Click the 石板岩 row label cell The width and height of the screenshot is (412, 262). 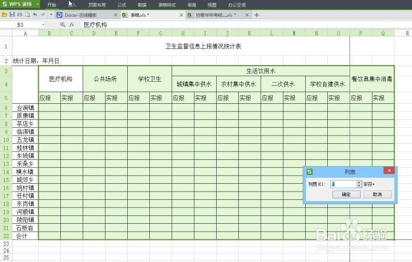point(25,228)
